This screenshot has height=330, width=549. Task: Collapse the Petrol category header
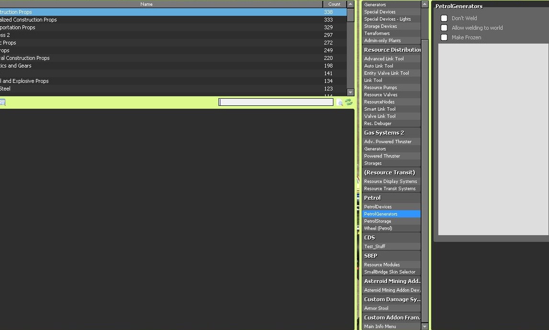[391, 198]
